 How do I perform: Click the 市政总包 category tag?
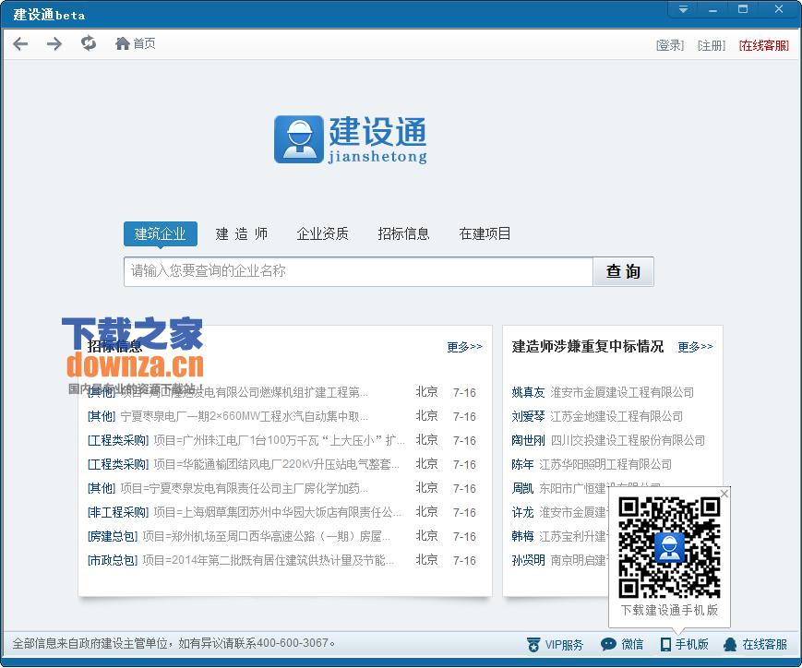[x=113, y=561]
